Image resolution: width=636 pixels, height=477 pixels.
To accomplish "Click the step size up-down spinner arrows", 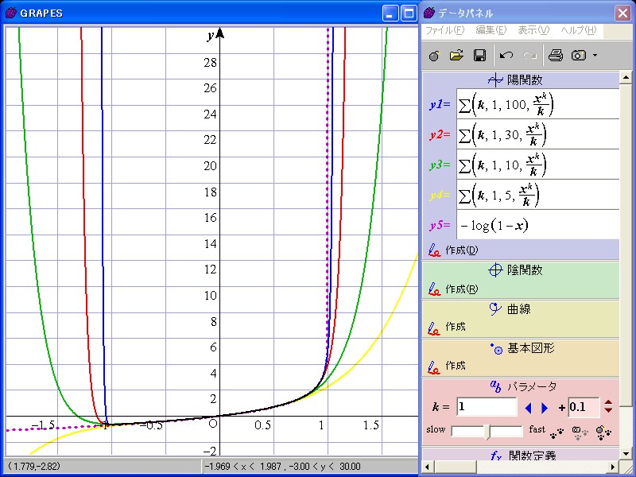I will 608,407.
